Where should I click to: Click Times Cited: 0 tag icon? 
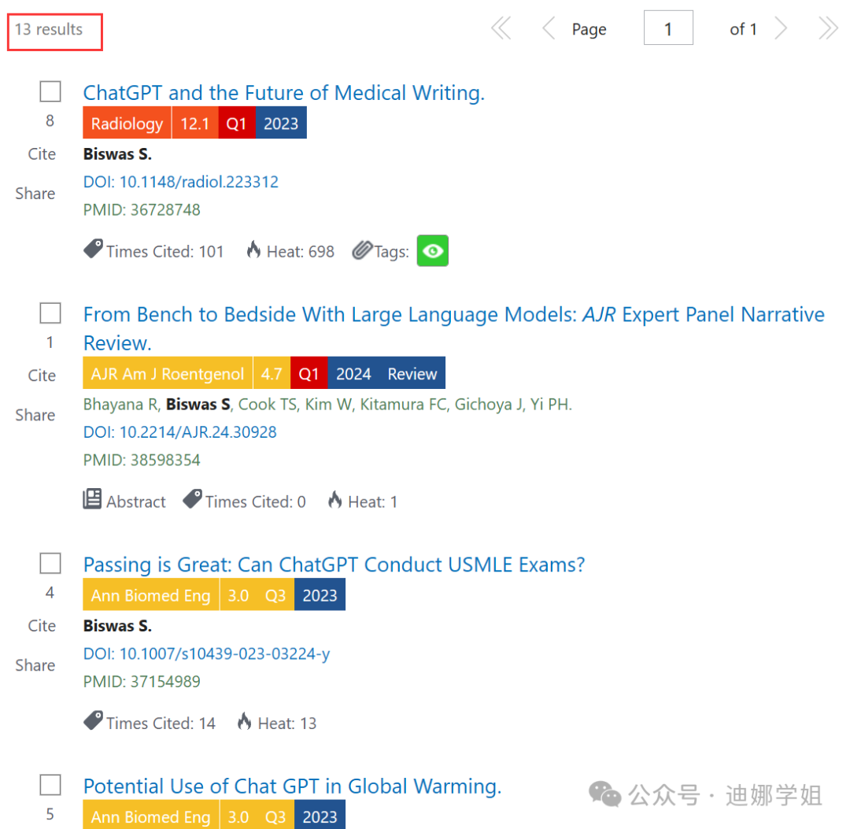click(x=193, y=499)
